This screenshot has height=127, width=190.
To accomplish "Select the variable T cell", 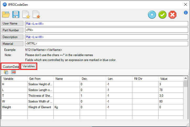I will (14, 96).
